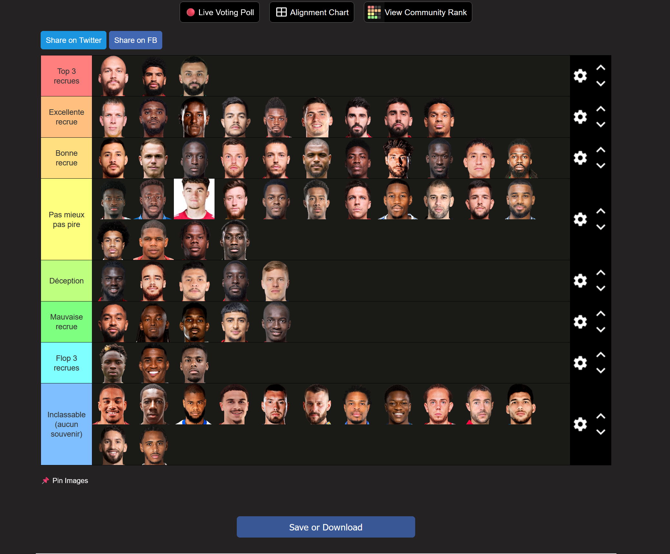This screenshot has width=670, height=554.
Task: Click the Pin Images pushpin icon
Action: (45, 480)
